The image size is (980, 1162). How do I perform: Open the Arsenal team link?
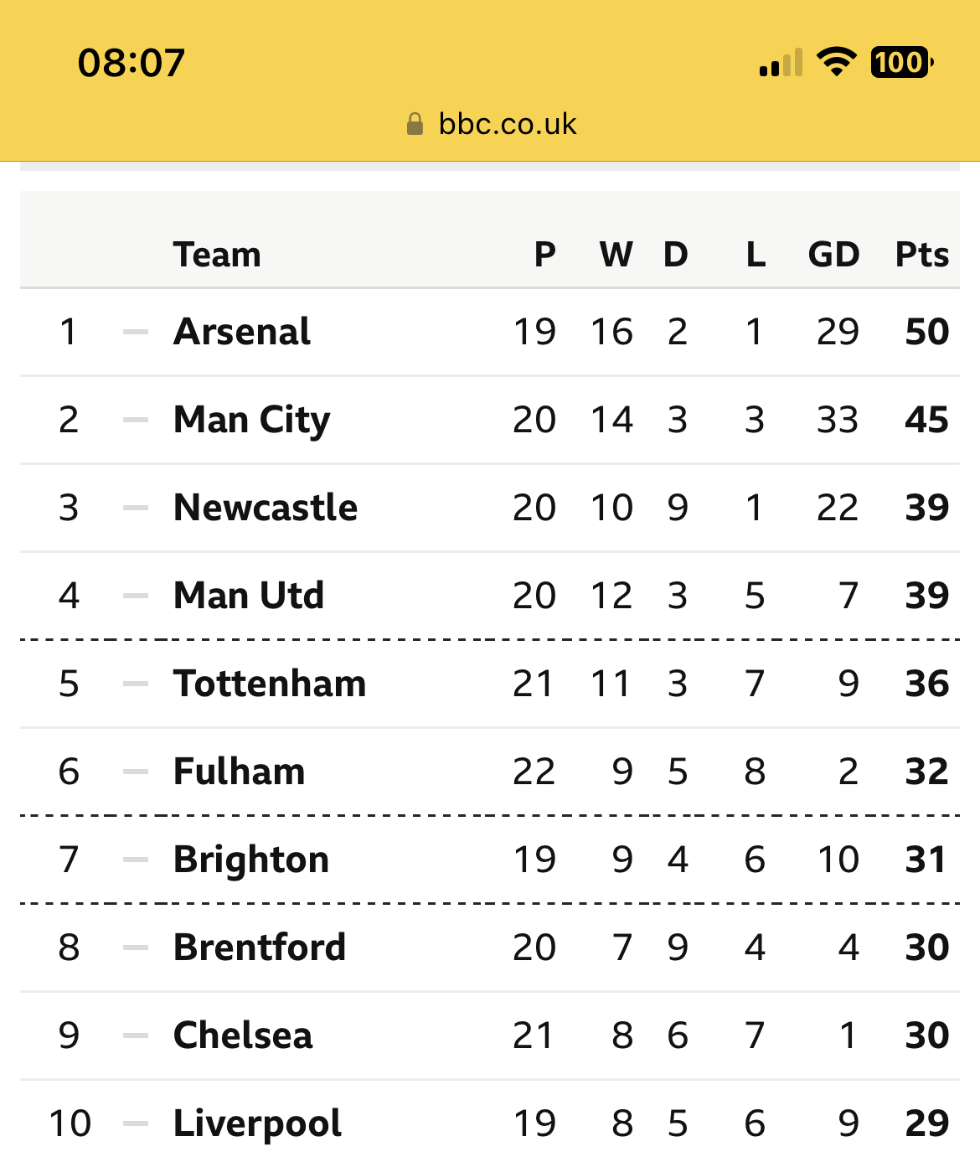(242, 332)
